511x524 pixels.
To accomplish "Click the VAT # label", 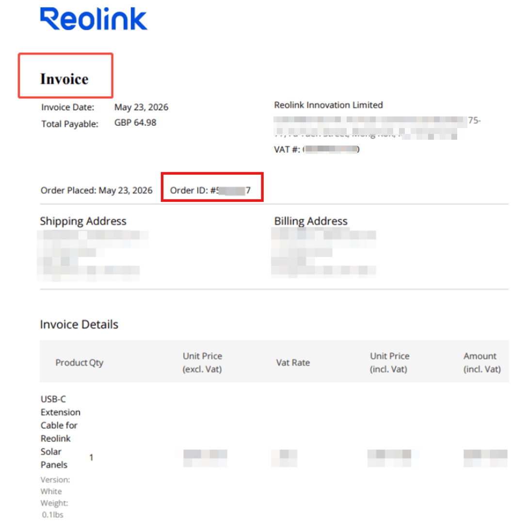I will pyautogui.click(x=287, y=149).
